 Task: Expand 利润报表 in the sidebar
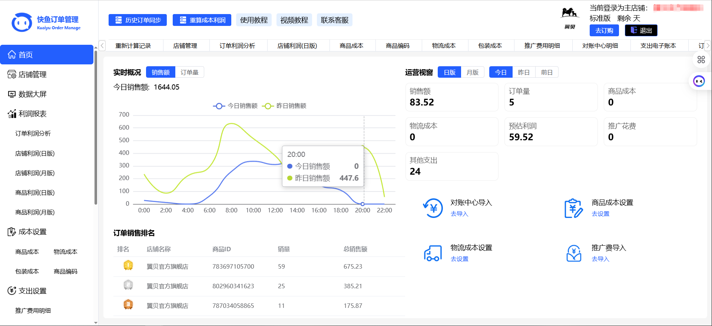32,114
